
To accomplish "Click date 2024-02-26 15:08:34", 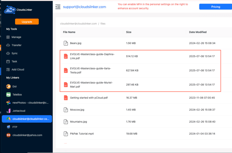I will (x=202, y=43).
